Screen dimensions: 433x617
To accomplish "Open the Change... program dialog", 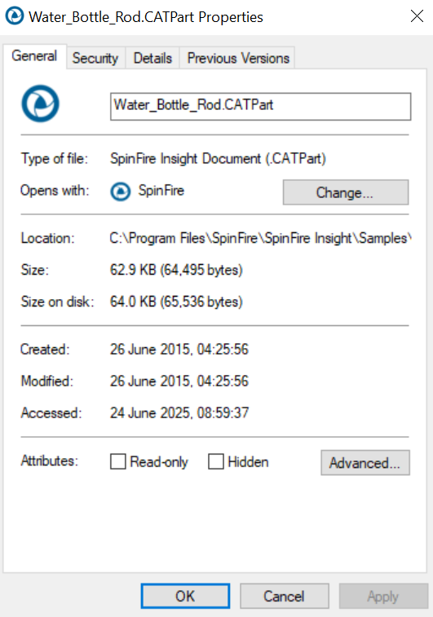I will [346, 192].
